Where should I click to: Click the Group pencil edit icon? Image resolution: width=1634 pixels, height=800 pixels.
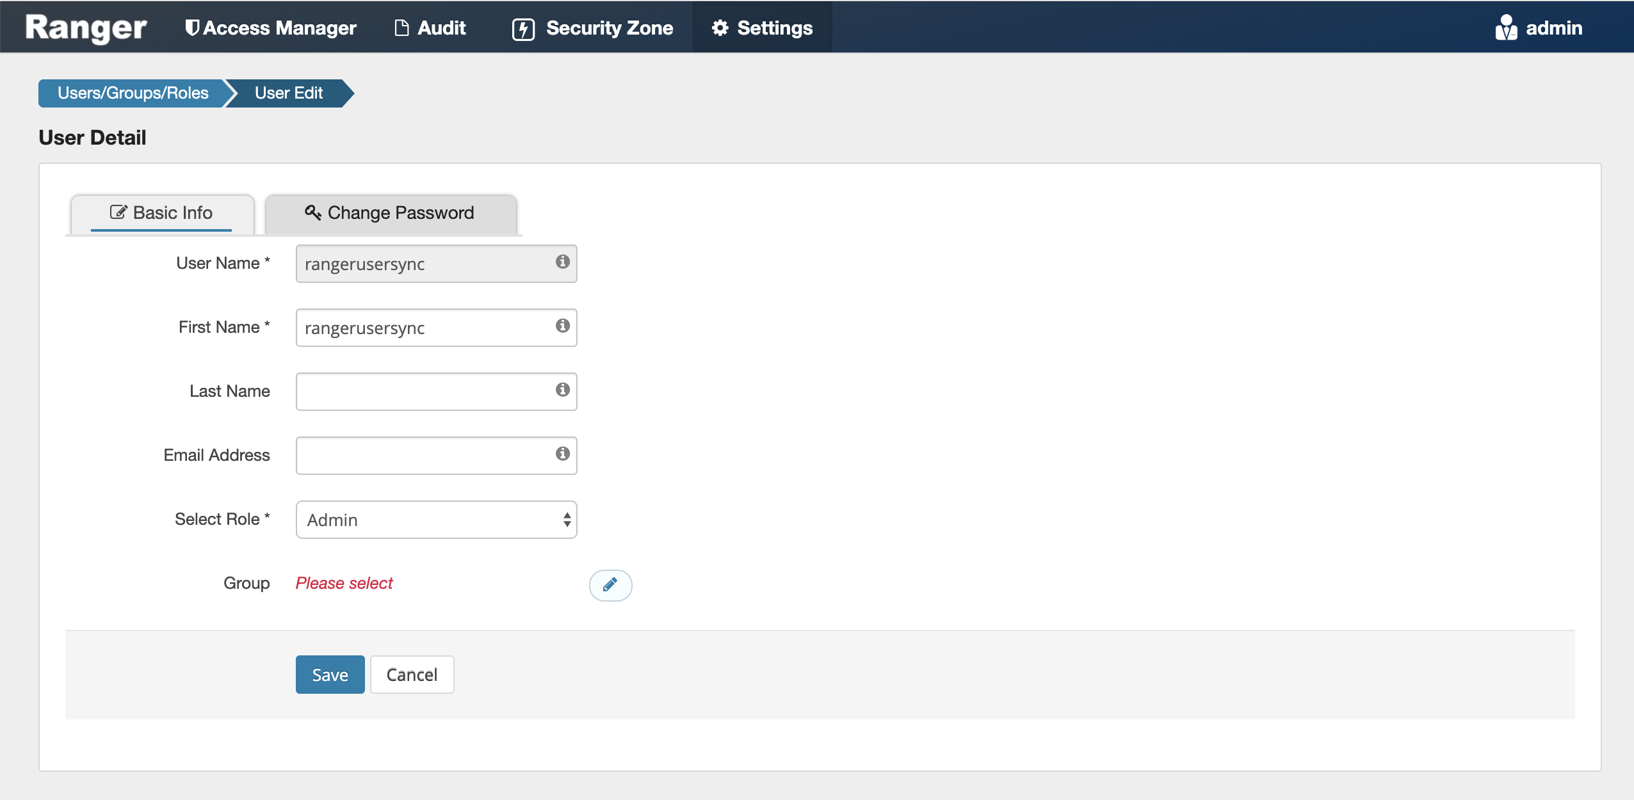610,585
